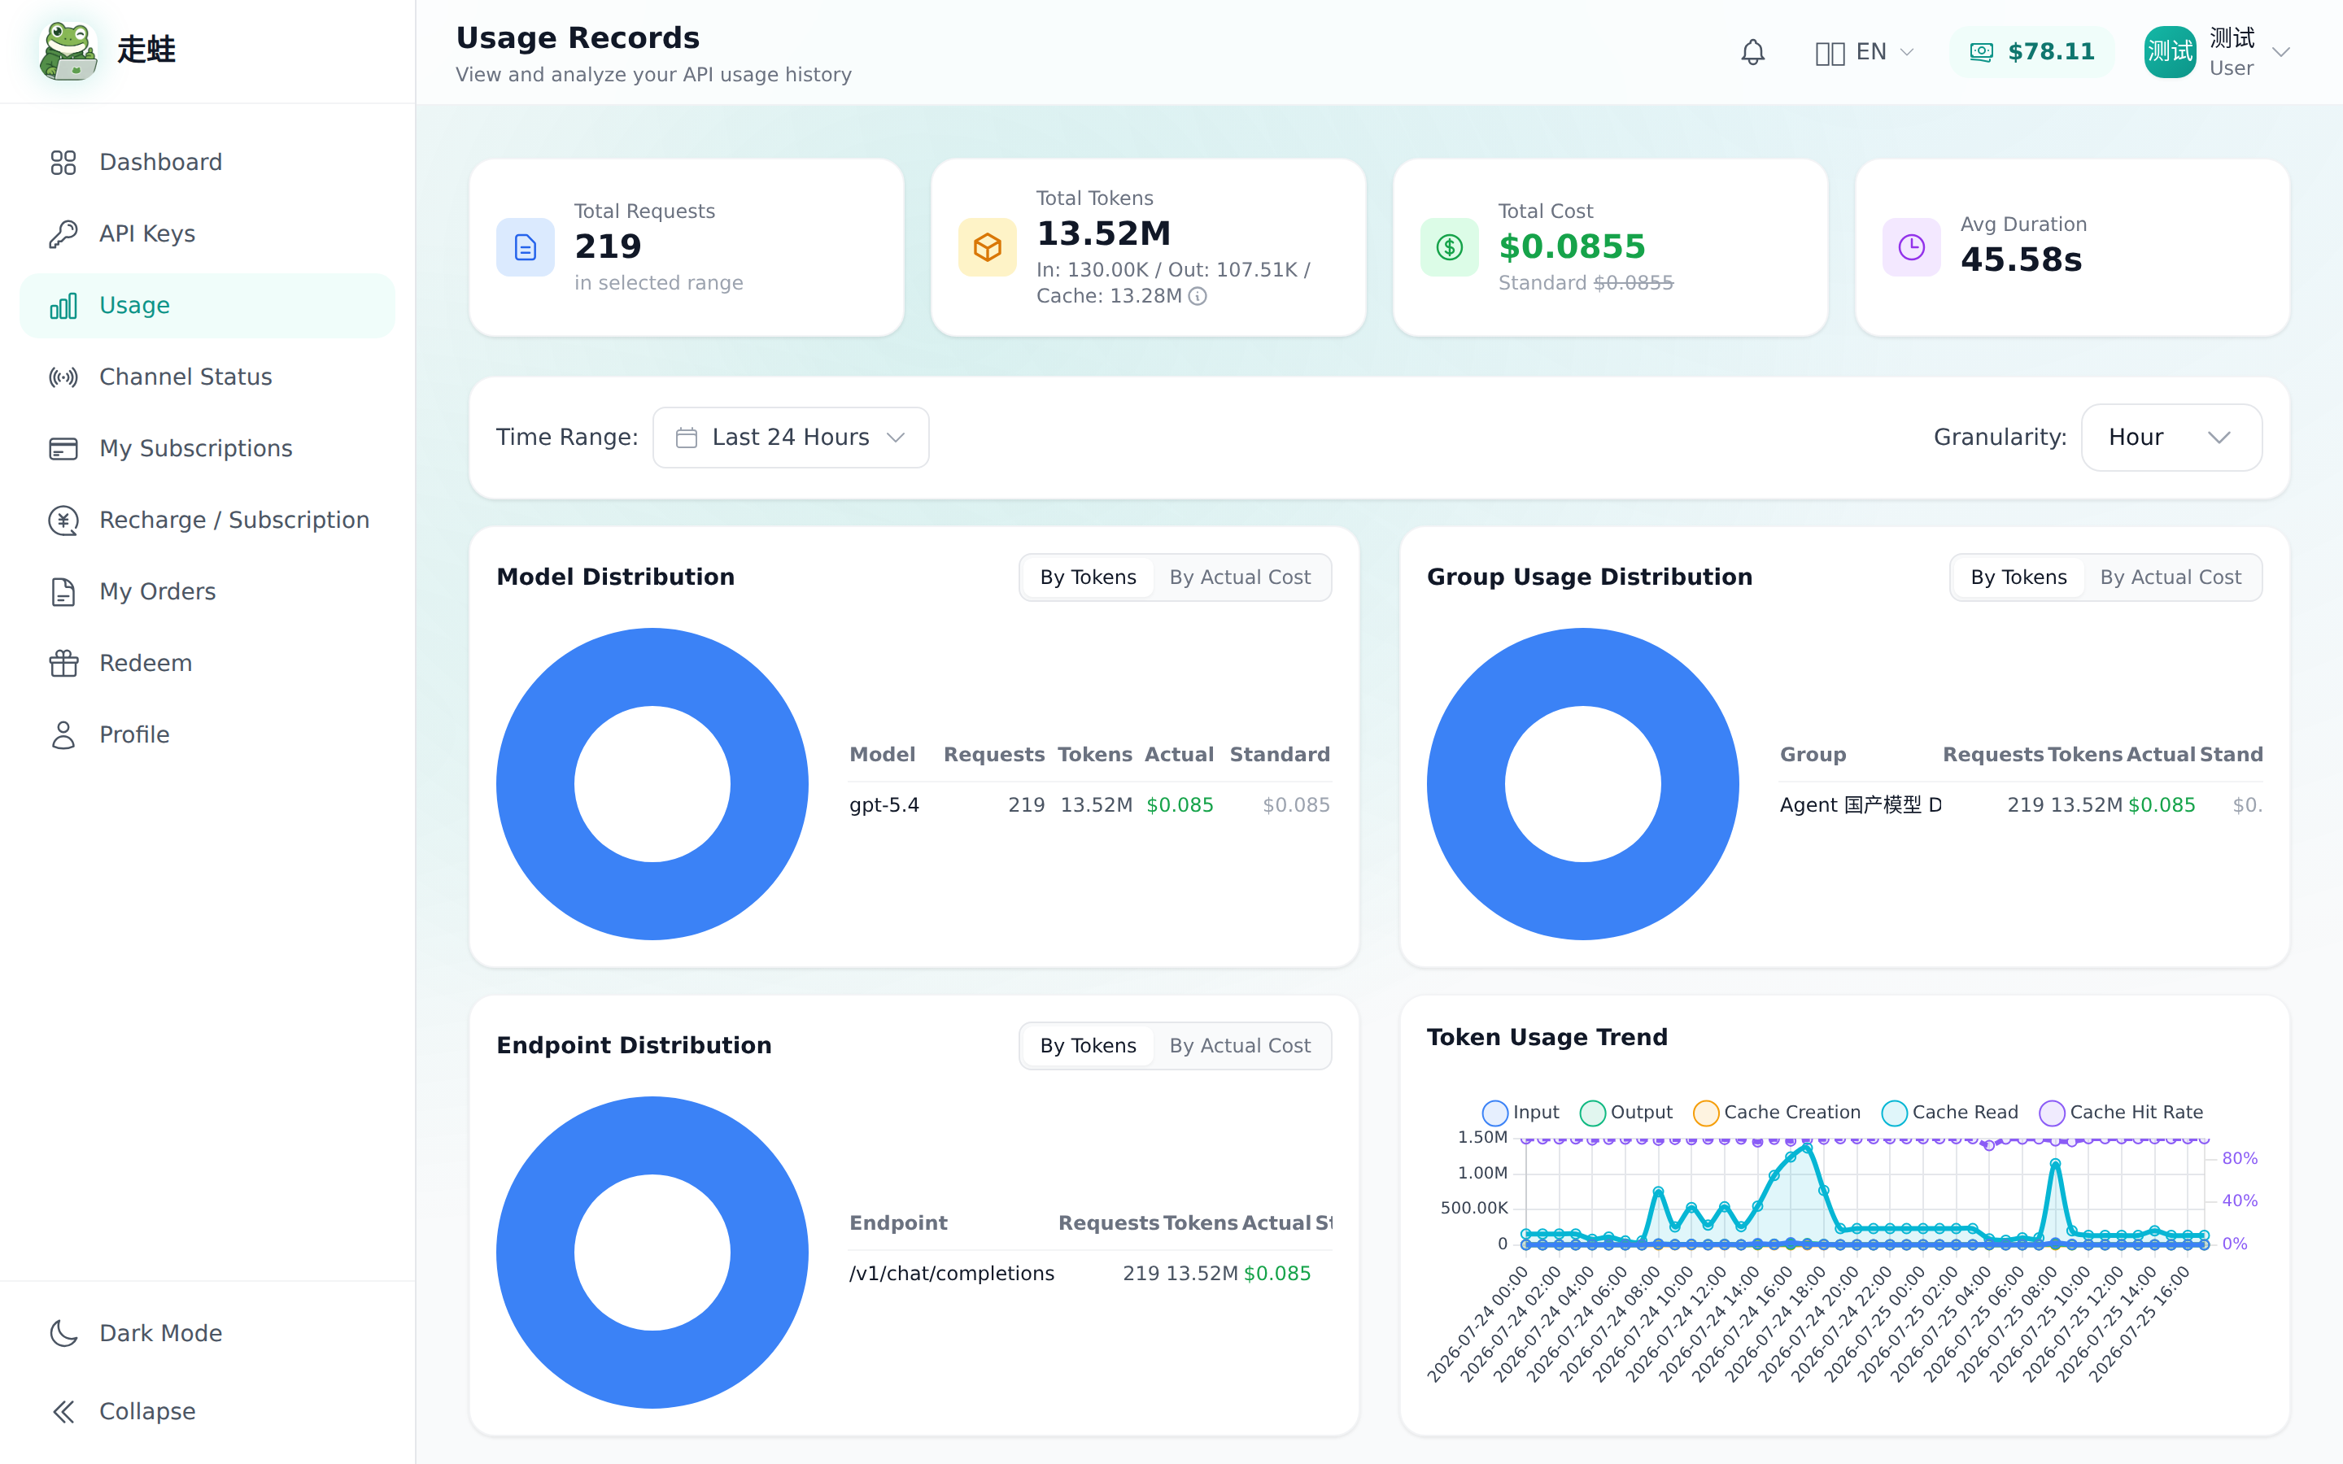Open the EN language selector
Screen dimensions: 2343x1464
click(1865, 51)
